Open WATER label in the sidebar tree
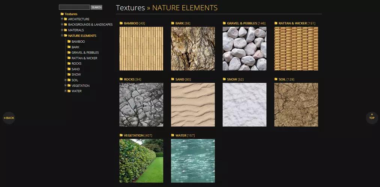The image size is (380, 187). 77,91
